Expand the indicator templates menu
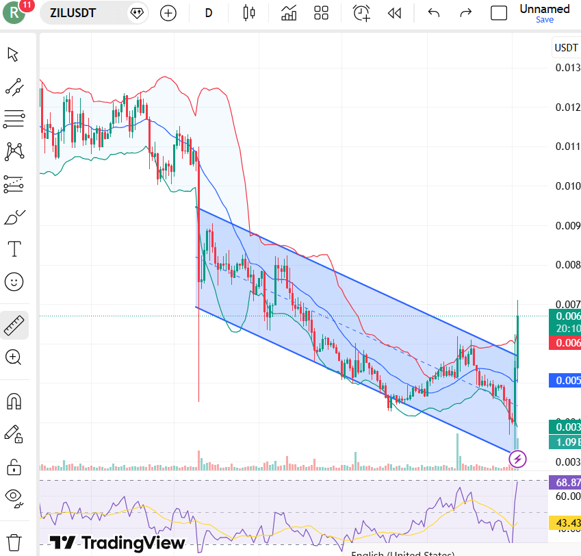 [x=321, y=13]
